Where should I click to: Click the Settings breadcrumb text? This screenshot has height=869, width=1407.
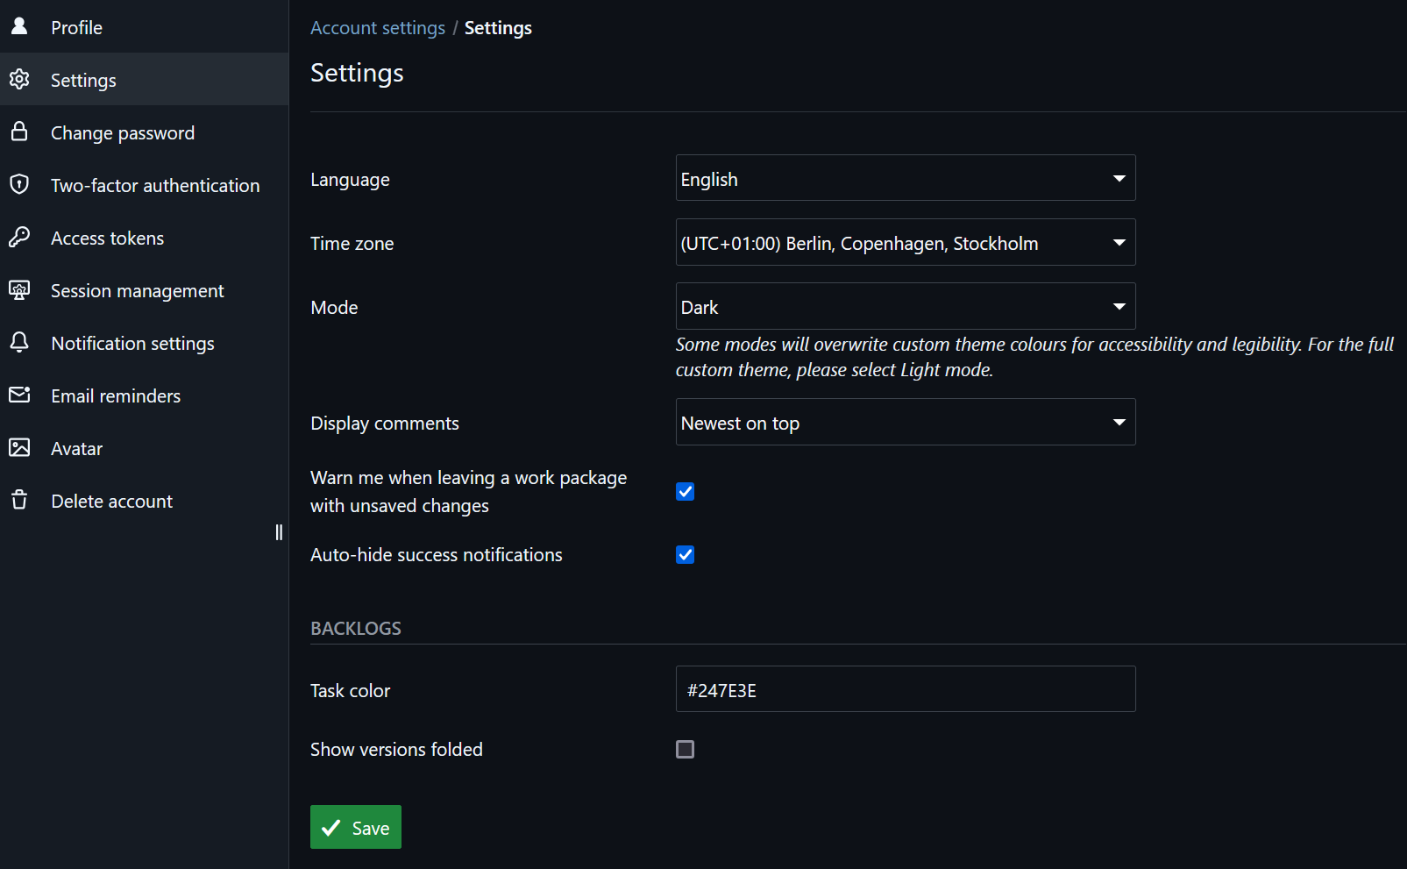(498, 28)
